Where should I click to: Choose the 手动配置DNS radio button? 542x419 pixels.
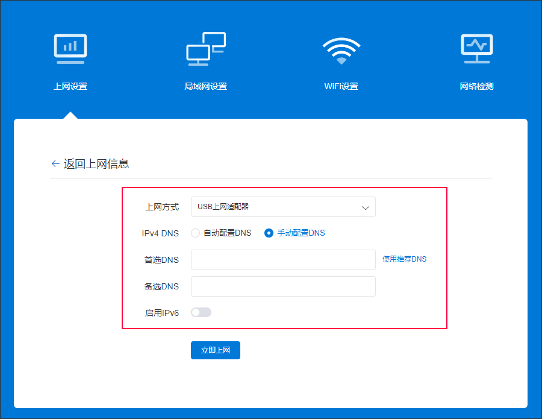coord(269,233)
